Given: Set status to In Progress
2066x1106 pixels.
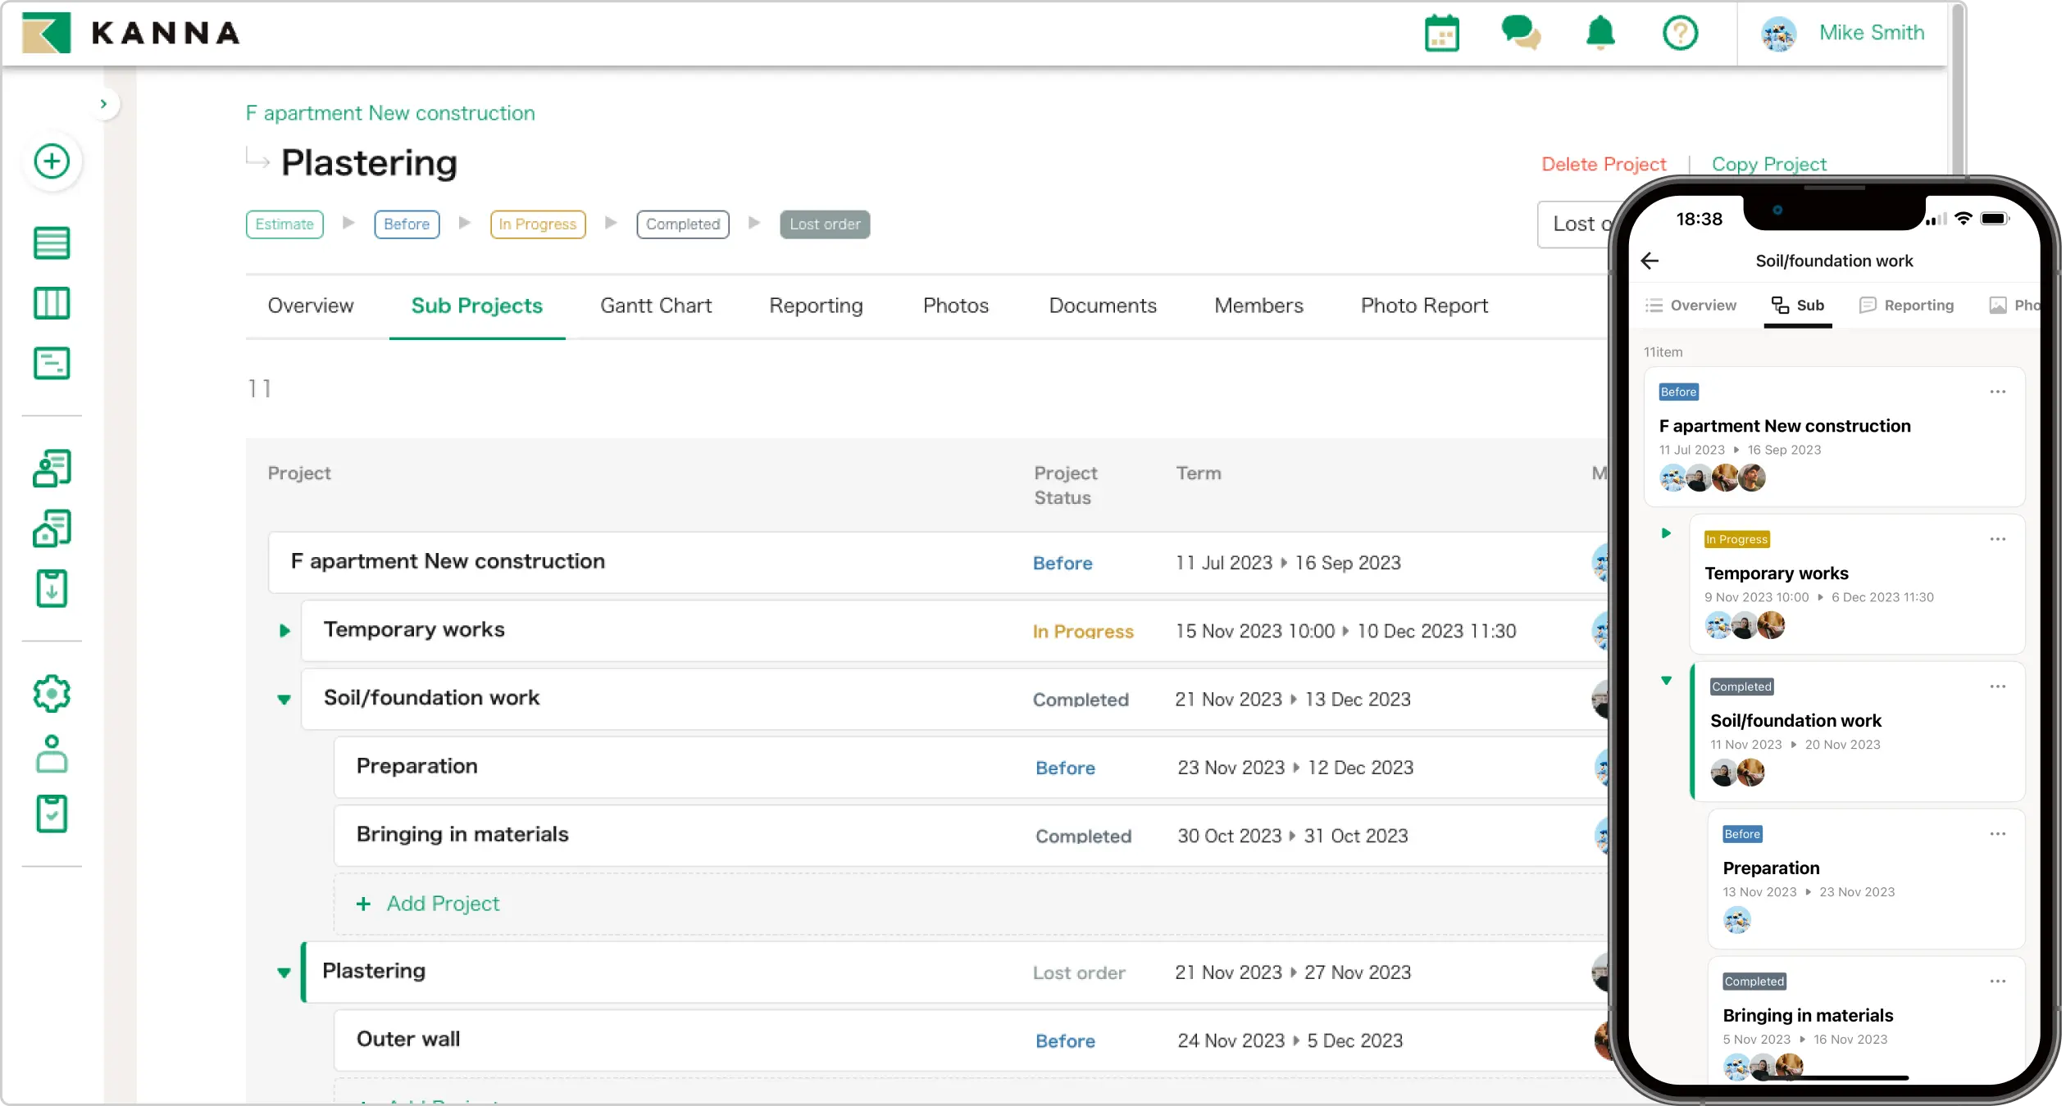Looking at the screenshot, I should (537, 224).
